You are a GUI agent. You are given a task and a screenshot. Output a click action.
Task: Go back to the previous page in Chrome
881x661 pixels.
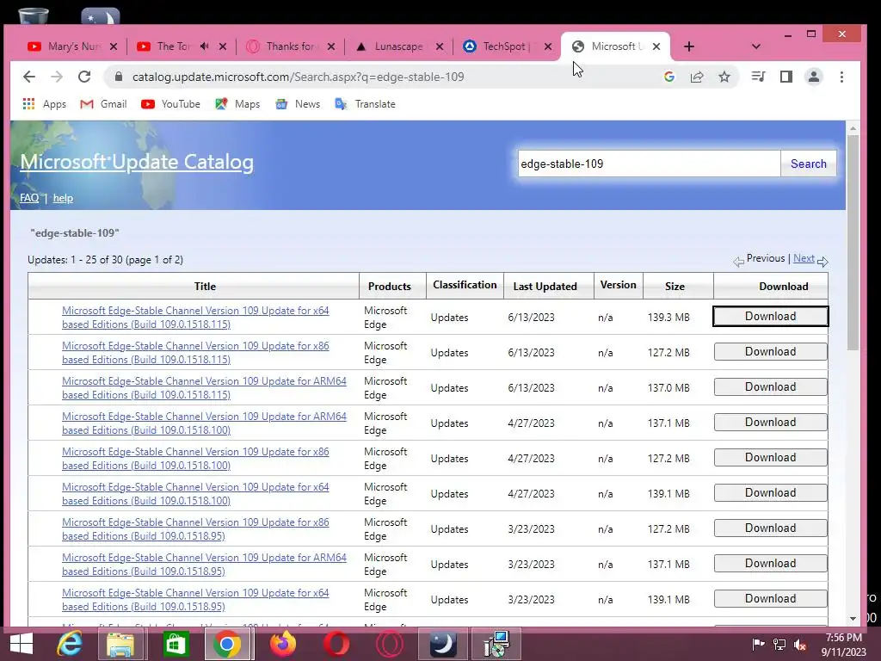point(29,77)
